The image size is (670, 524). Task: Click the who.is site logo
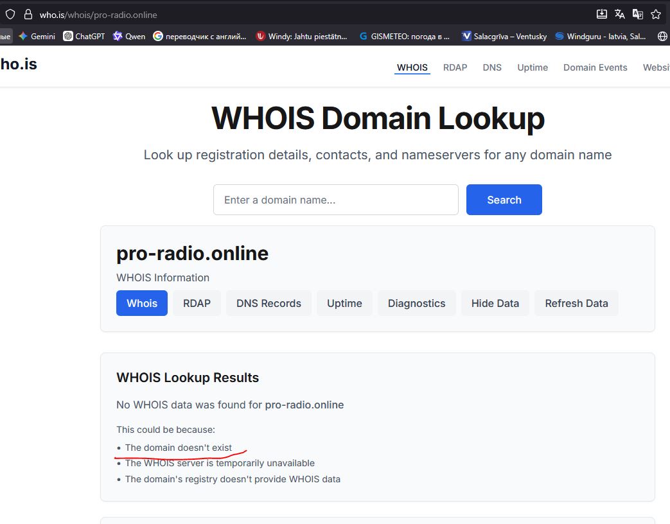pyautogui.click(x=18, y=64)
